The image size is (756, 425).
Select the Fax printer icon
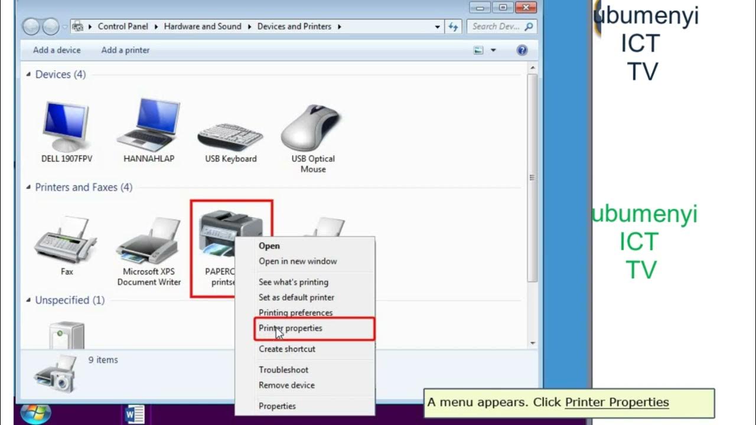pos(66,239)
